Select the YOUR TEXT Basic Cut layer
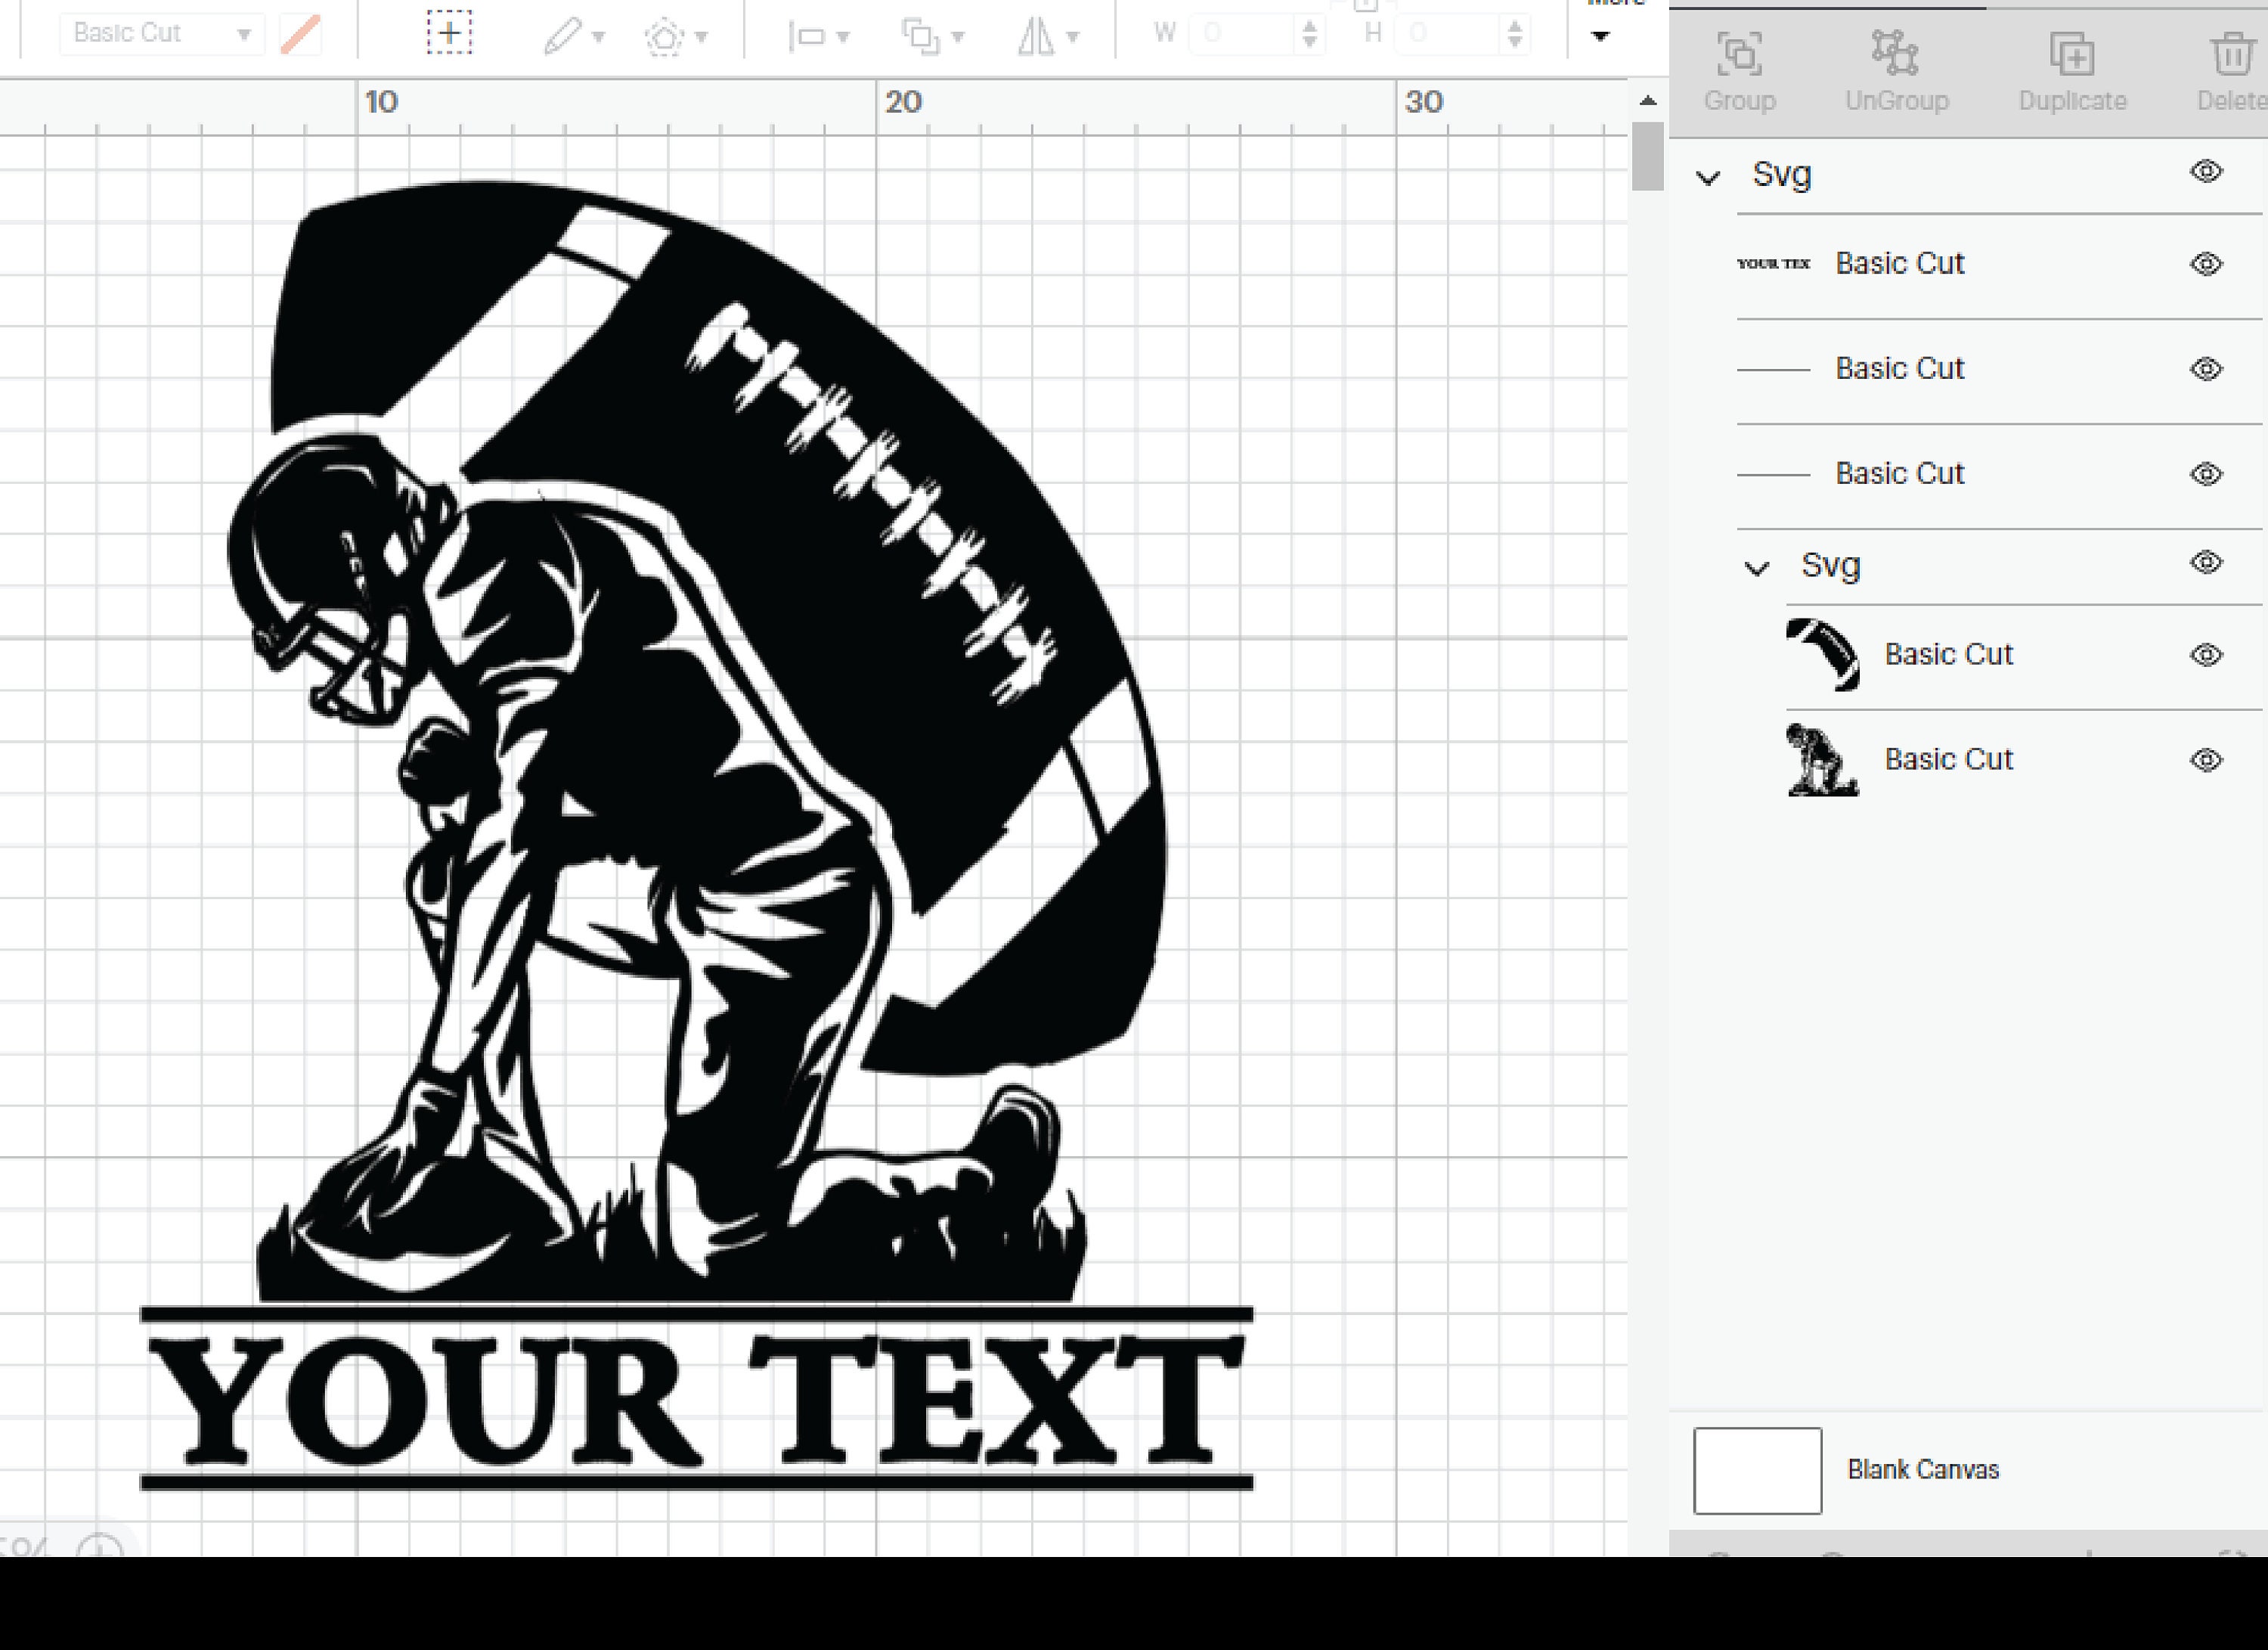 point(1900,263)
